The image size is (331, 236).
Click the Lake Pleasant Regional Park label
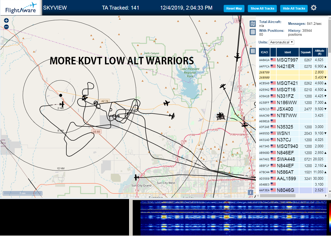(190, 73)
